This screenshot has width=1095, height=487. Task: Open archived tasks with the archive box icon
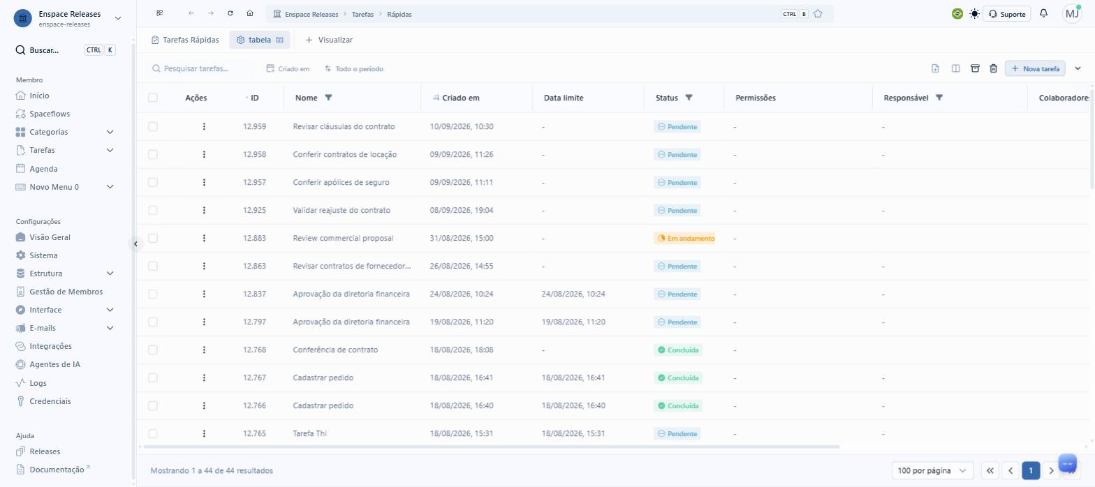[x=975, y=68]
